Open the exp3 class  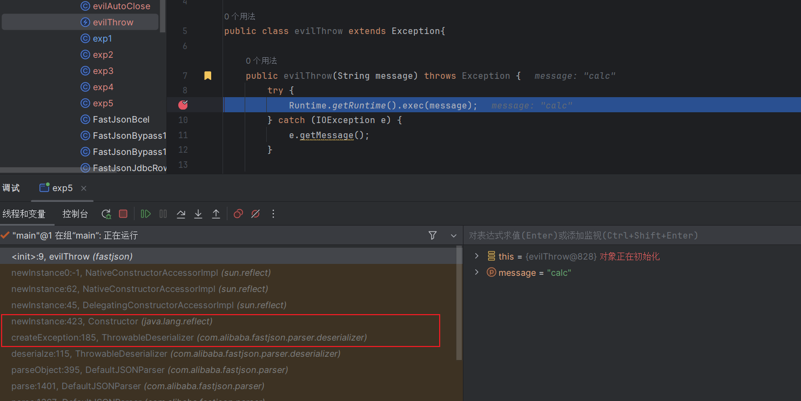(x=103, y=71)
